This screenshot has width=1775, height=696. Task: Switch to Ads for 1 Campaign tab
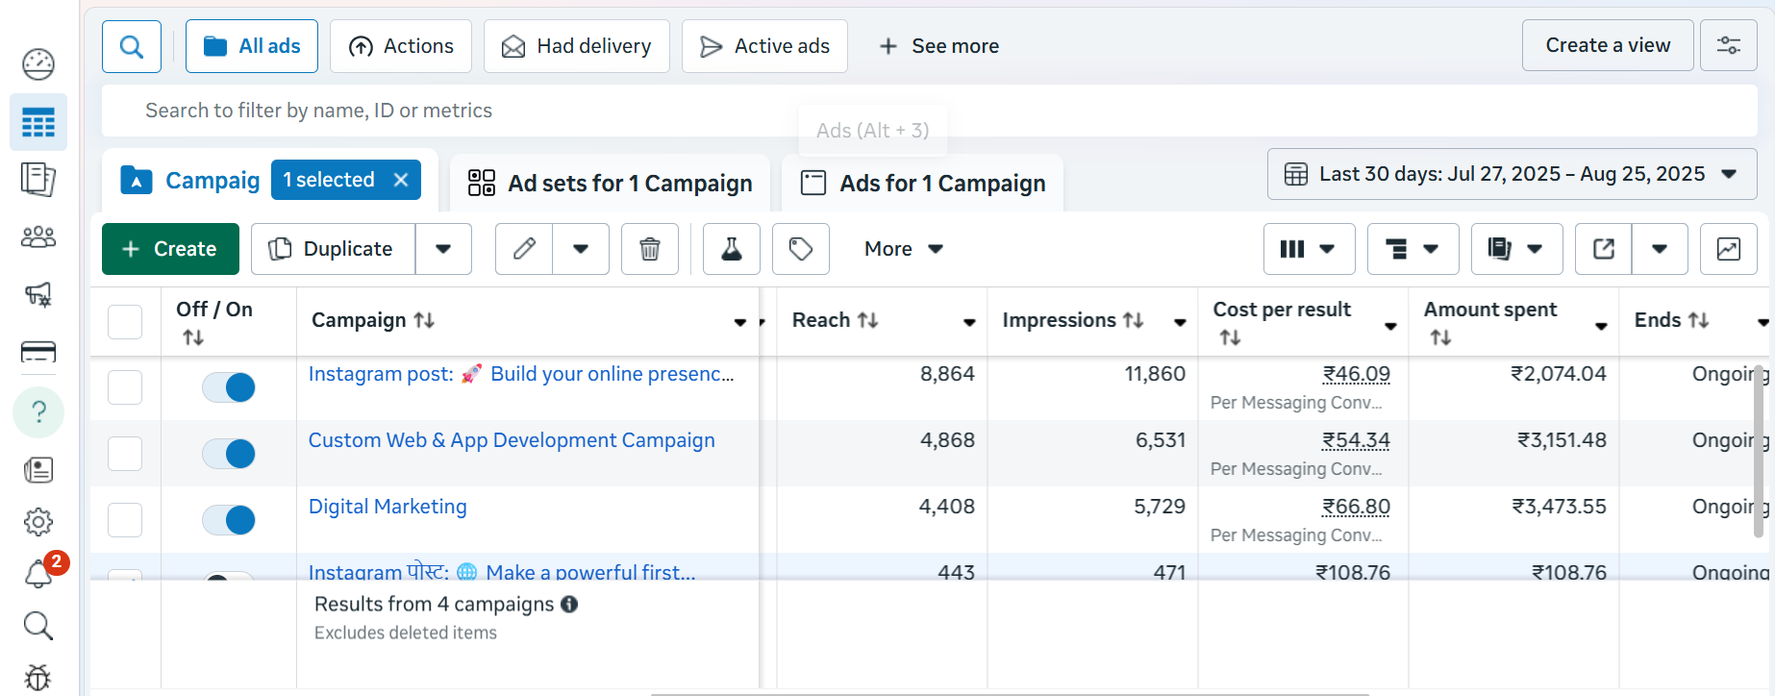(923, 183)
